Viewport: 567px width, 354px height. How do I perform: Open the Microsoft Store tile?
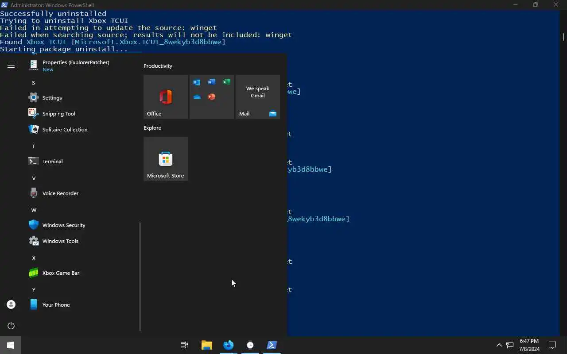click(x=166, y=159)
